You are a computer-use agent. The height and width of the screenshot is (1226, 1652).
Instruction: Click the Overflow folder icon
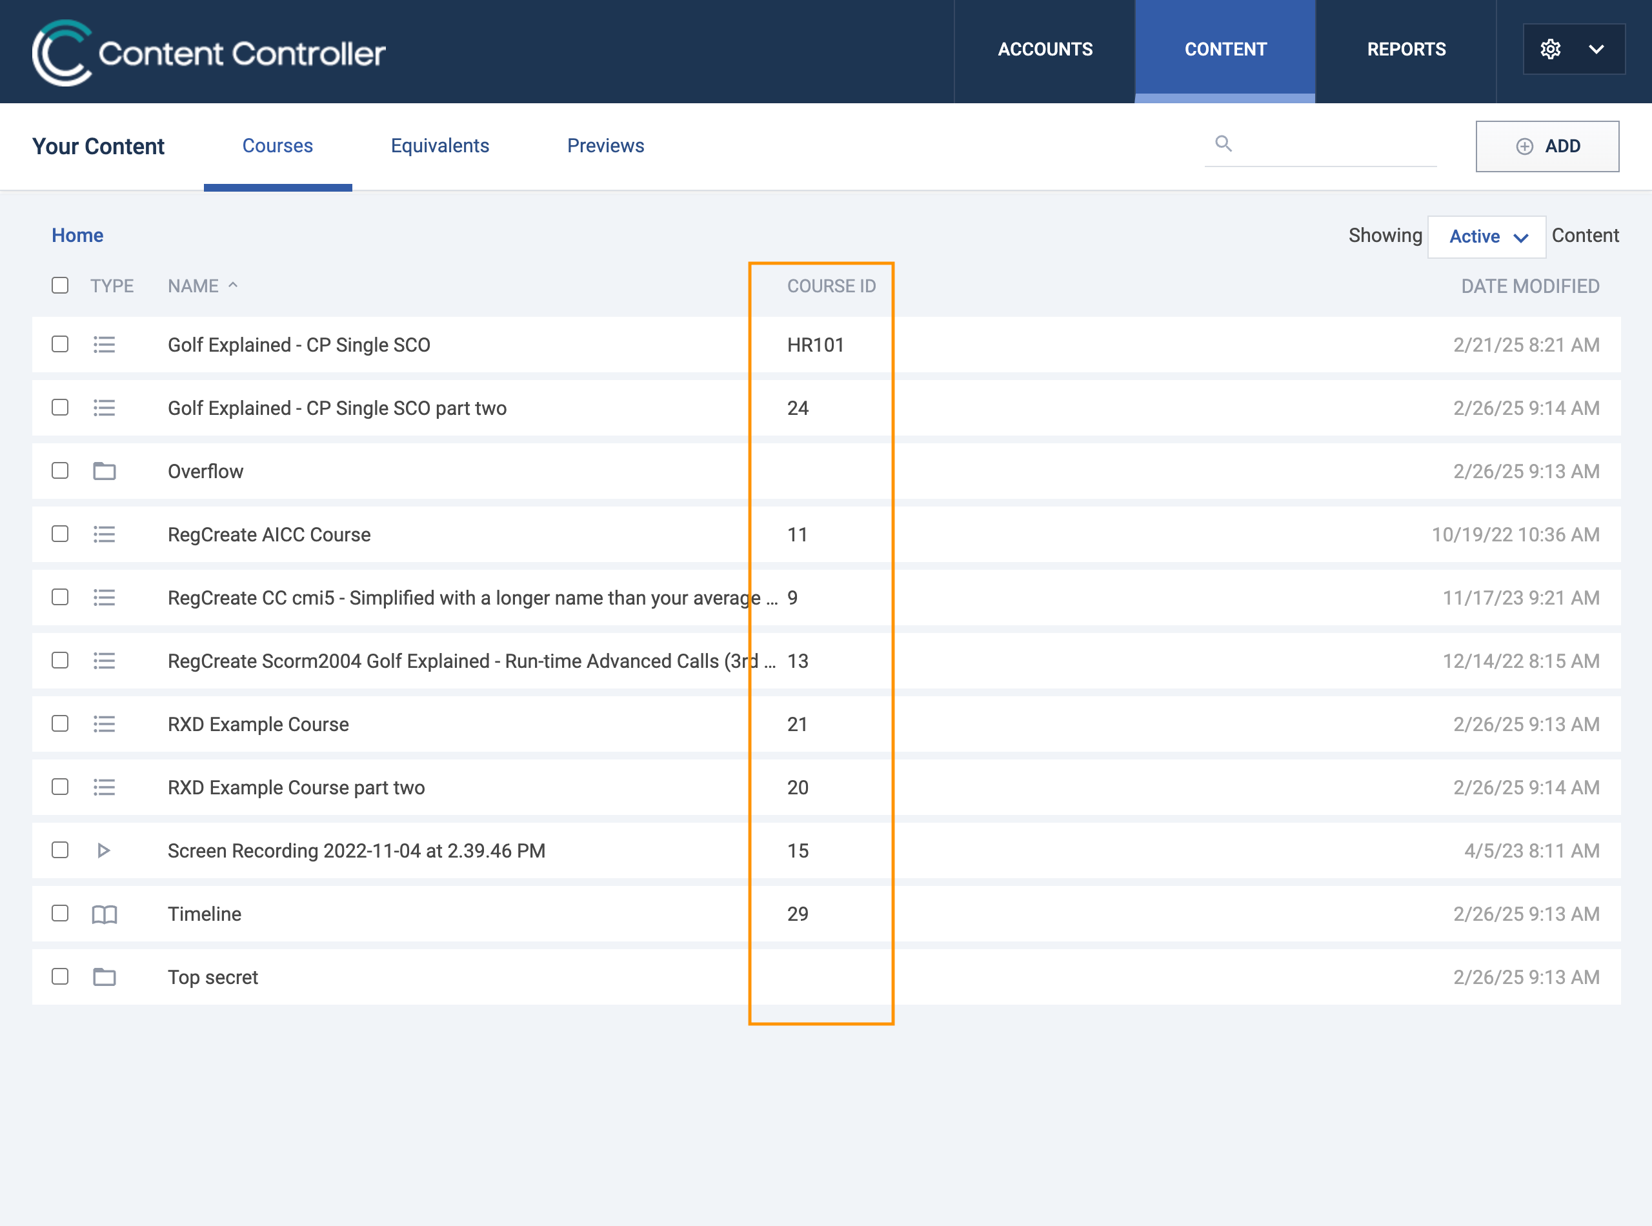click(x=104, y=471)
